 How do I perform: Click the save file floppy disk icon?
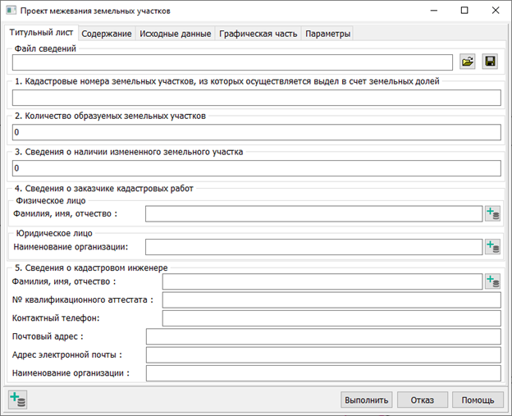[491, 62]
